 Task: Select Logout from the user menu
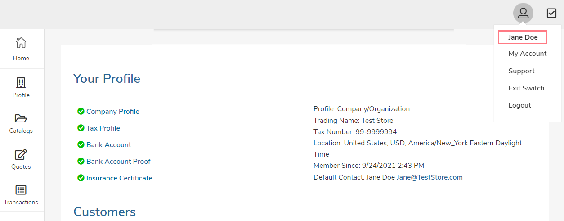tap(519, 105)
